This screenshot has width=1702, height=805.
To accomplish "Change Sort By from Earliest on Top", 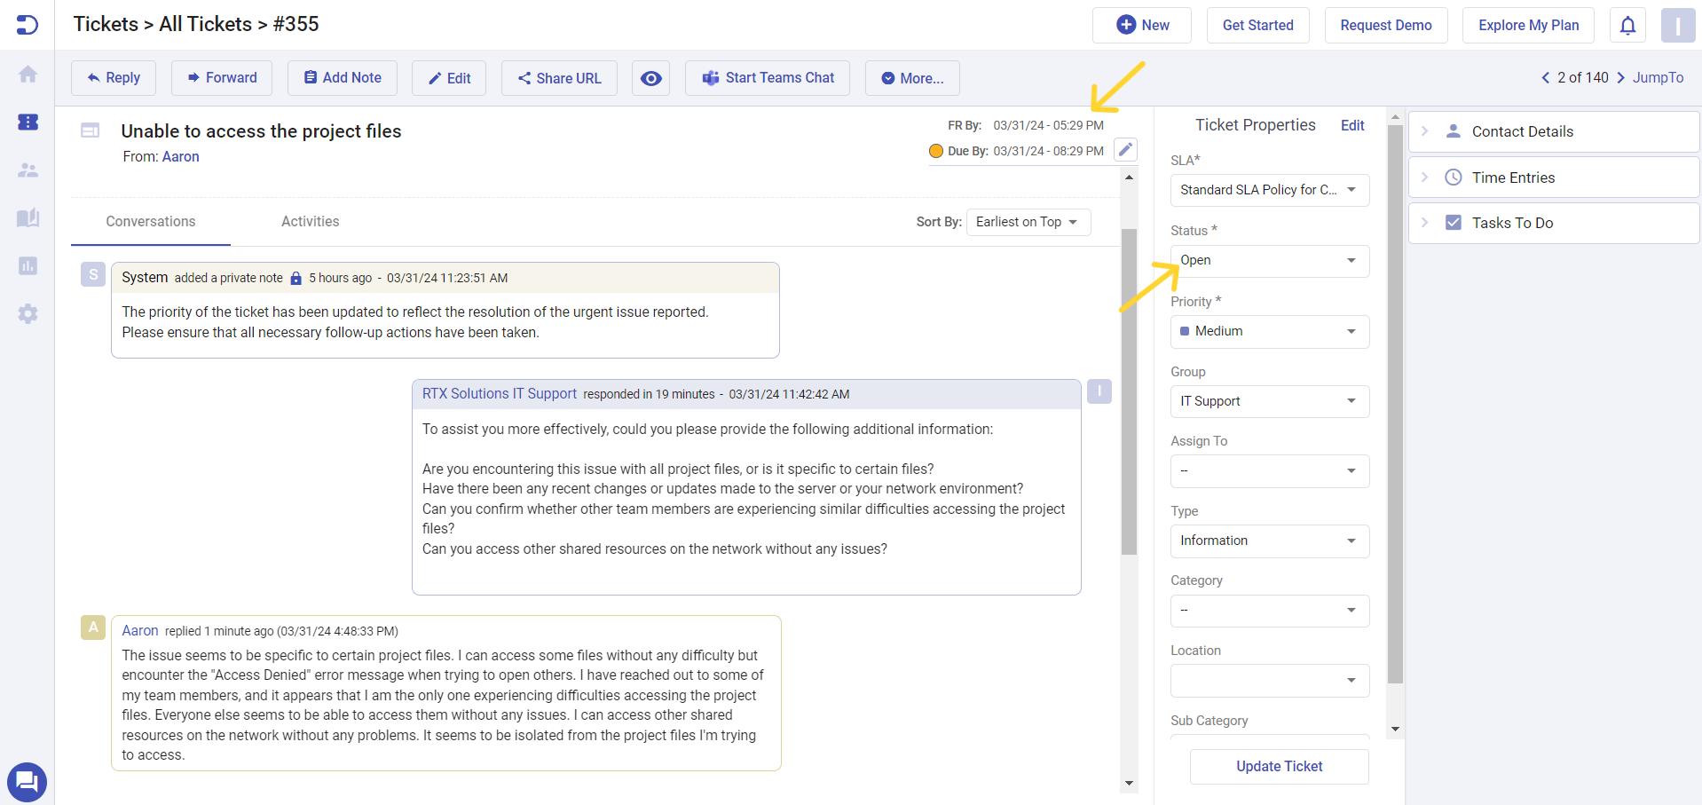I will 1028,222.
